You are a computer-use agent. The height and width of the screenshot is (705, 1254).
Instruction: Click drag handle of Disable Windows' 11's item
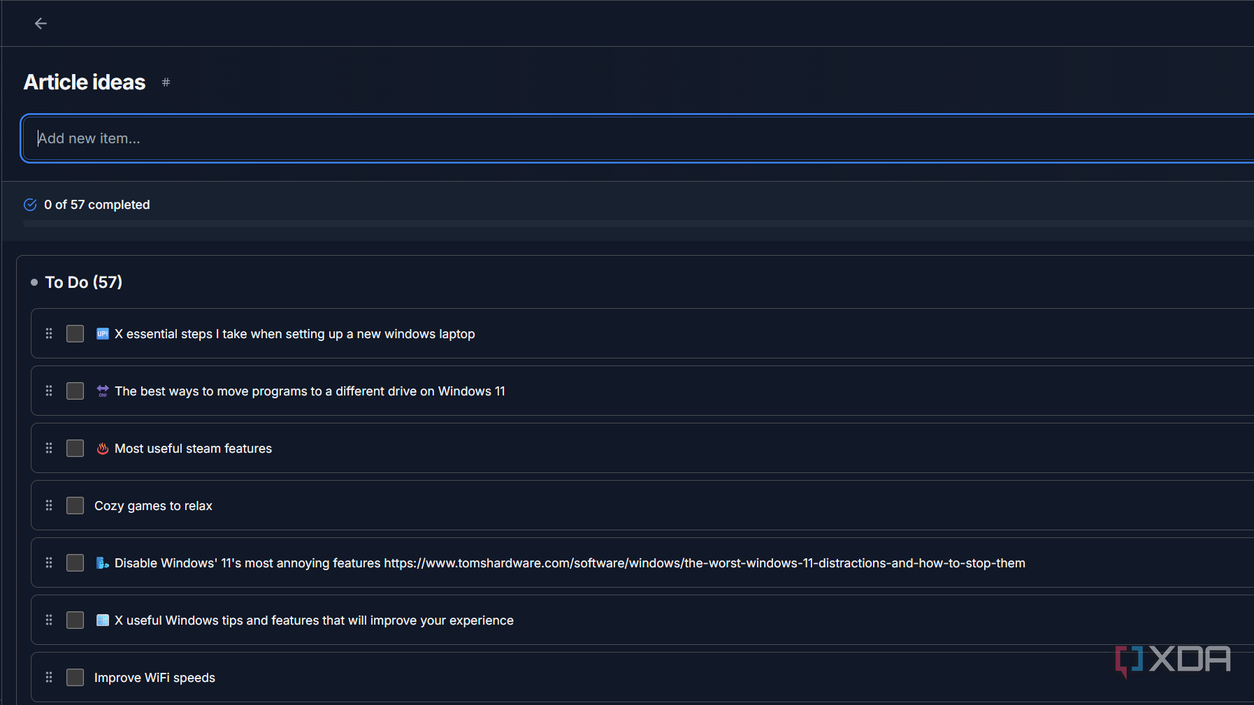click(x=49, y=562)
